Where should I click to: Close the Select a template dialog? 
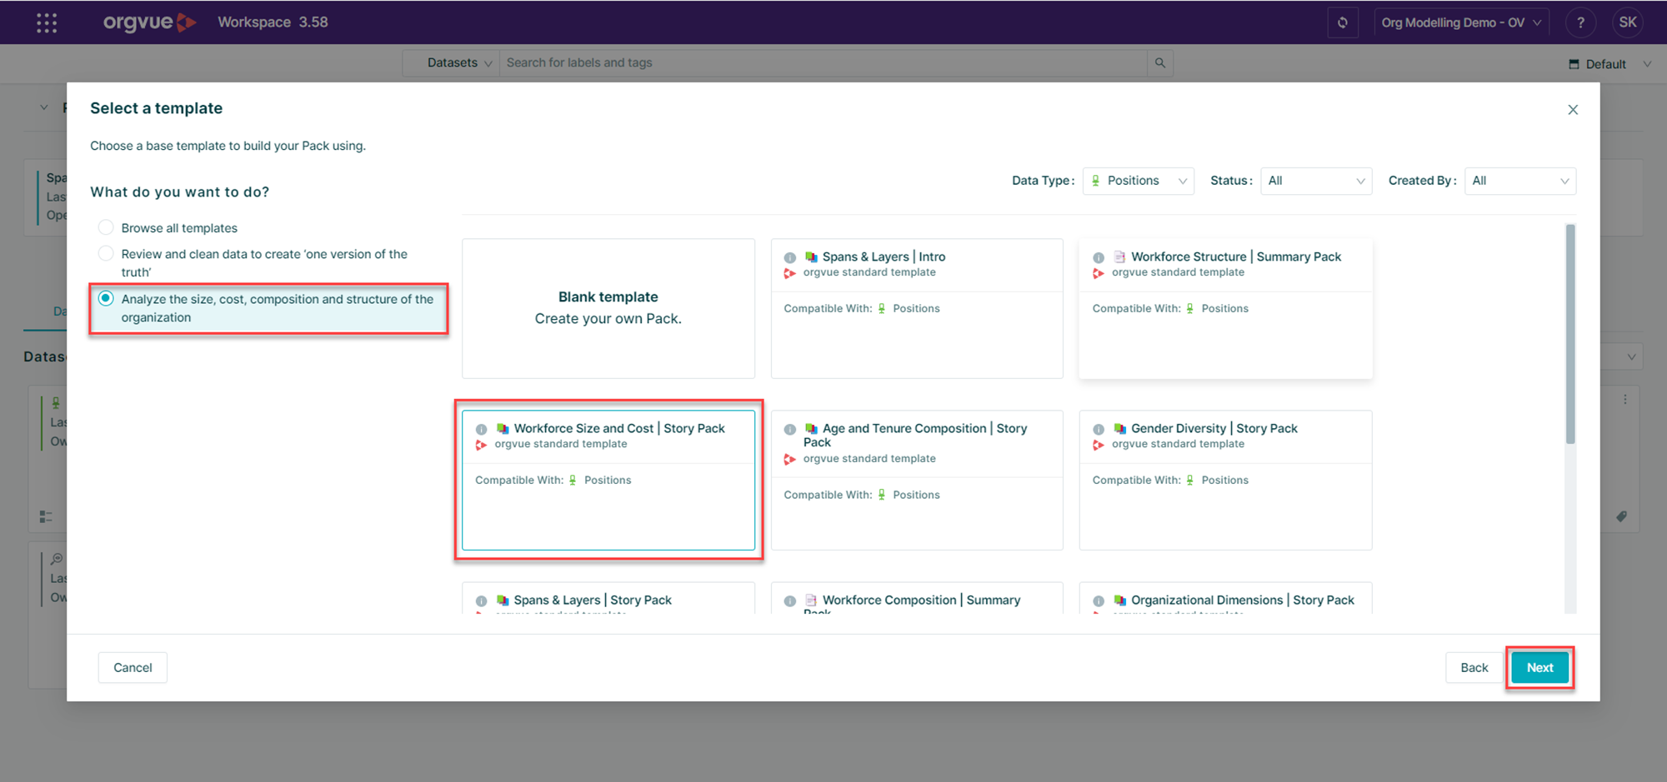[1573, 110]
